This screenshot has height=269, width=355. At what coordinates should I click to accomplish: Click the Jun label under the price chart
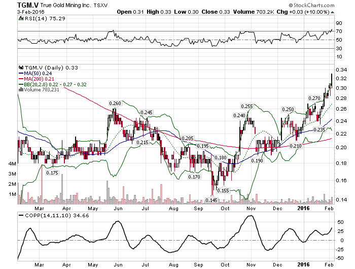[118, 209]
